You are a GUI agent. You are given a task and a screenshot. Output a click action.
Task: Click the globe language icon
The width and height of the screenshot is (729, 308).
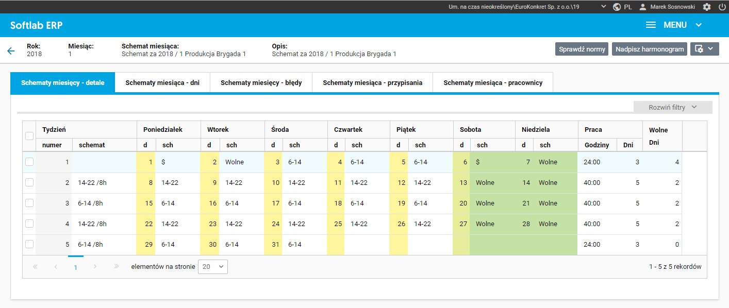tap(617, 7)
